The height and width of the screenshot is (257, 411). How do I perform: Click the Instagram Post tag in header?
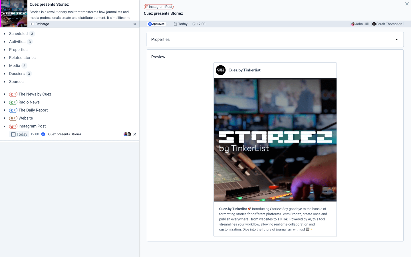click(159, 7)
